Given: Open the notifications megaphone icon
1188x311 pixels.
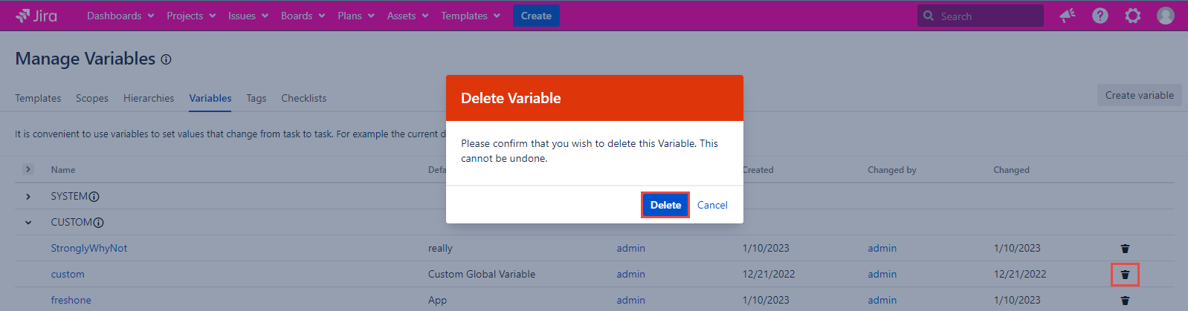Looking at the screenshot, I should [x=1068, y=16].
